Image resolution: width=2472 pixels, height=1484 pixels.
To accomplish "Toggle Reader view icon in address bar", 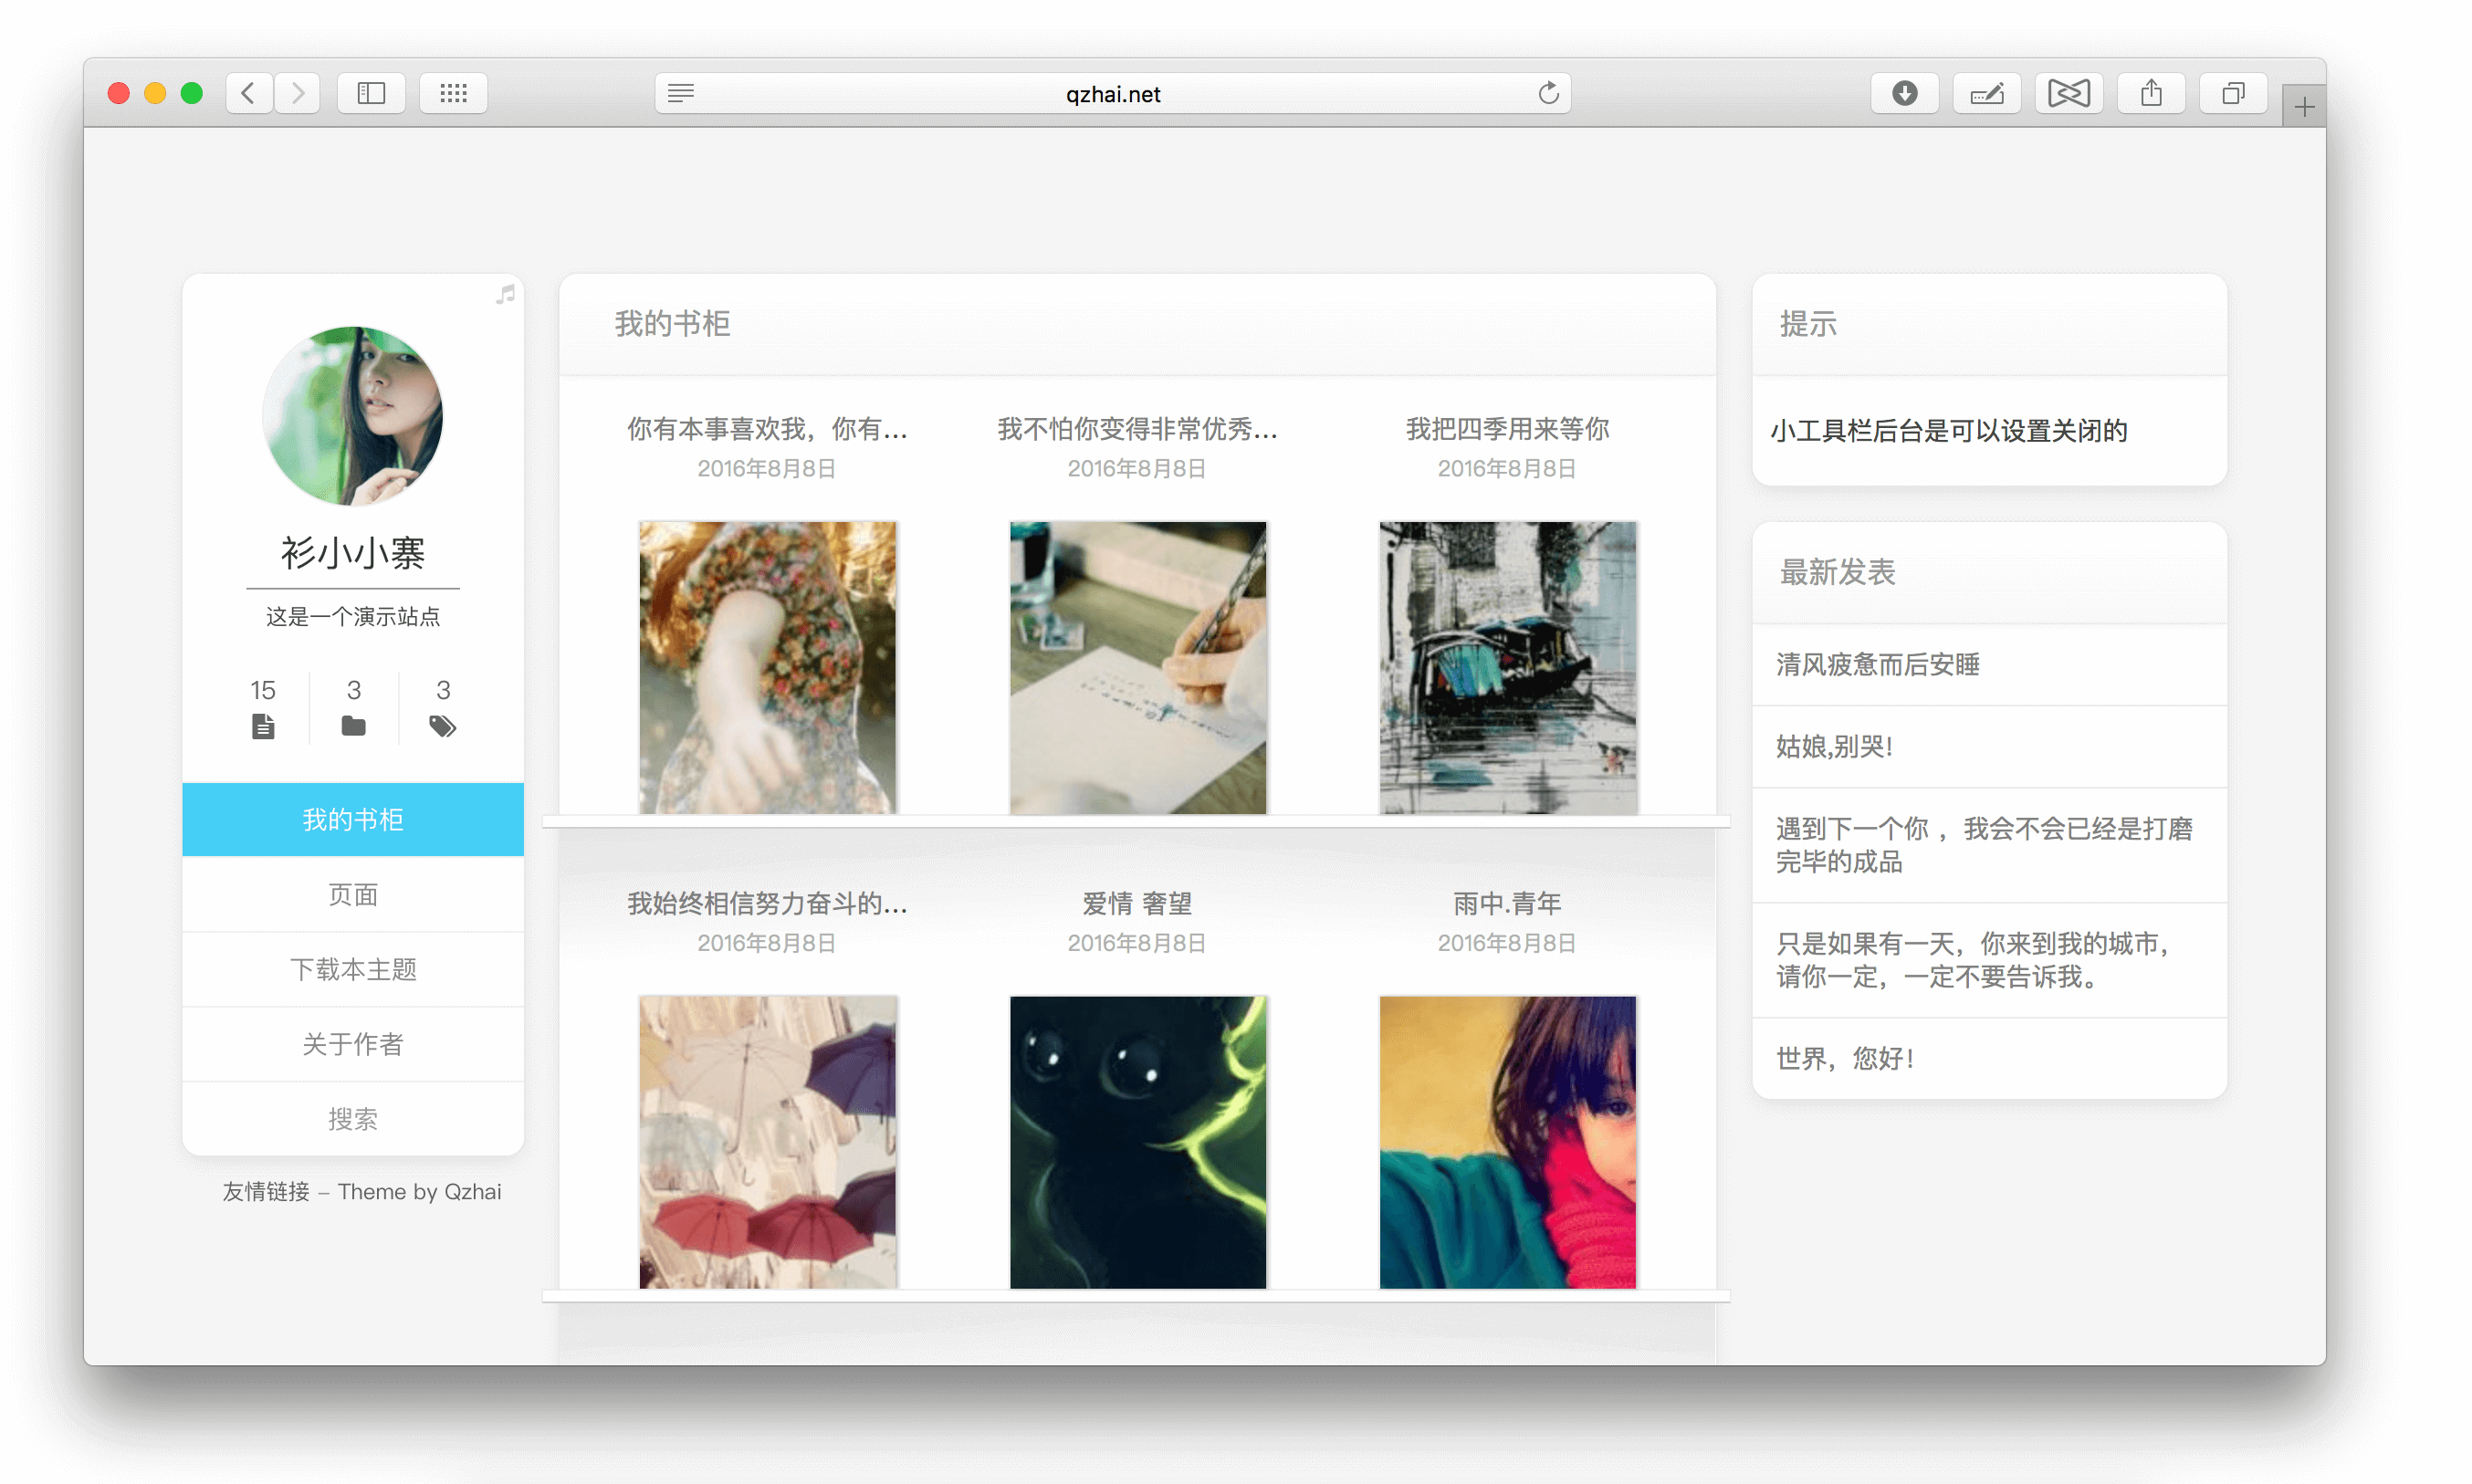I will pyautogui.click(x=681, y=94).
